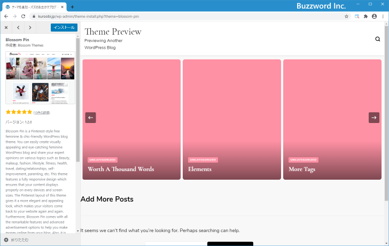
Task: Click the browser back arrow
Action: pos(6,17)
